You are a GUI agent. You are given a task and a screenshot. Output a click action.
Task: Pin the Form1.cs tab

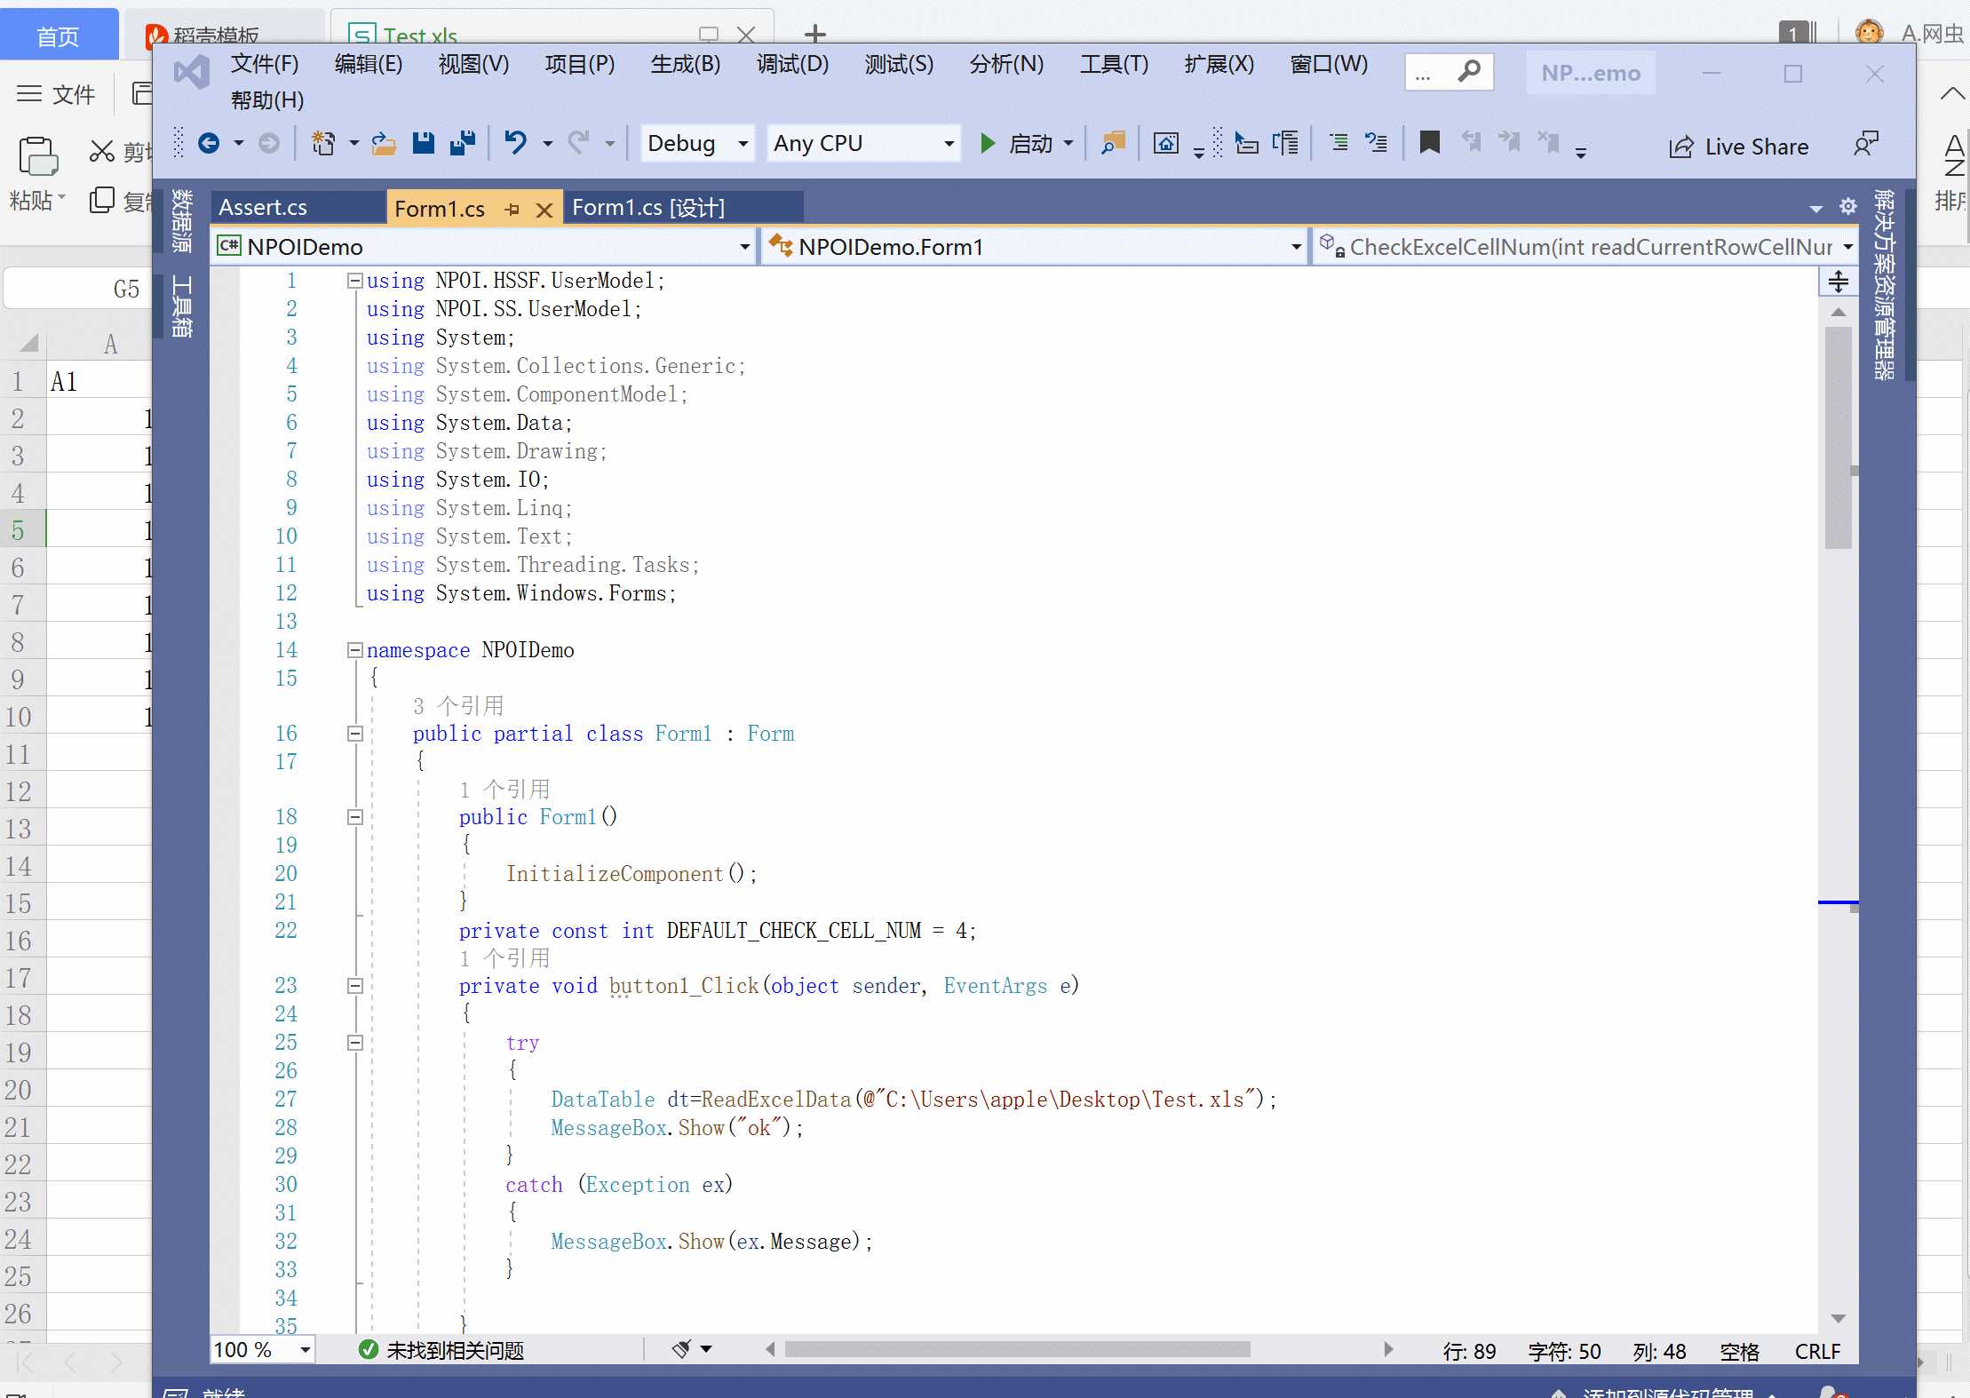[512, 210]
